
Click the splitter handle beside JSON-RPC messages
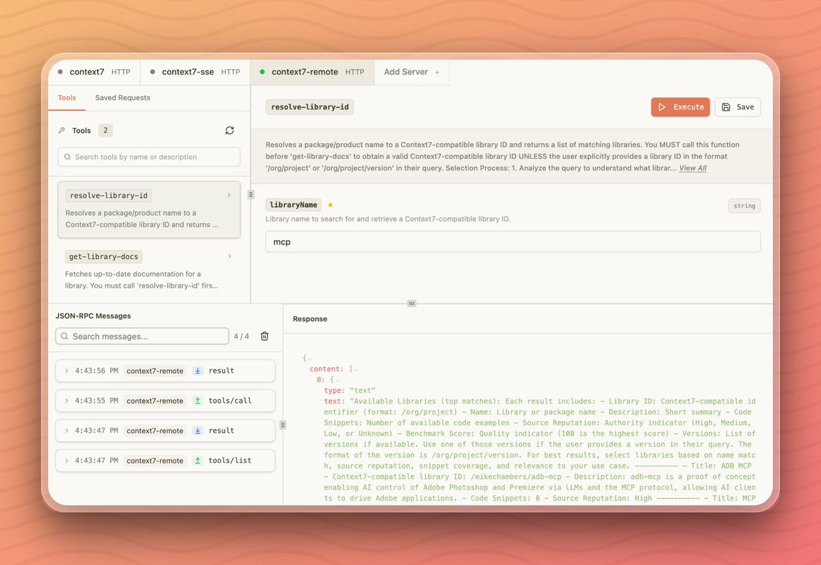point(283,425)
